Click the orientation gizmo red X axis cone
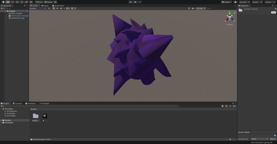 tap(227, 20)
